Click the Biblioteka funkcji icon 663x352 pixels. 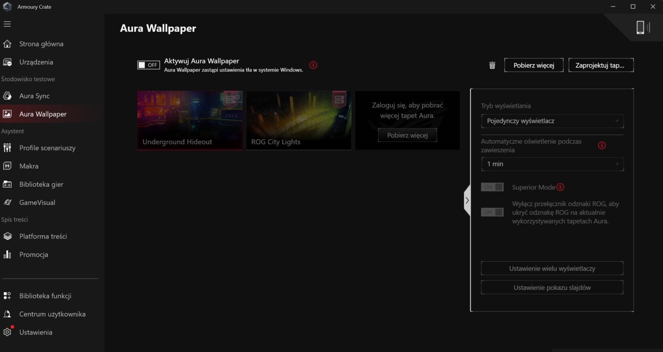tap(7, 296)
